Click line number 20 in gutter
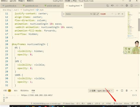 (x=6, y=44)
